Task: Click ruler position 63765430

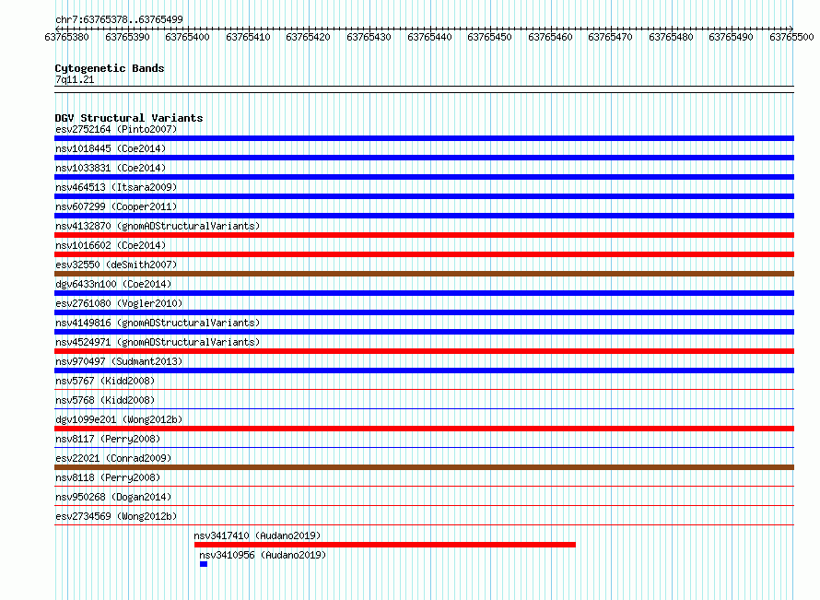Action: (369, 37)
